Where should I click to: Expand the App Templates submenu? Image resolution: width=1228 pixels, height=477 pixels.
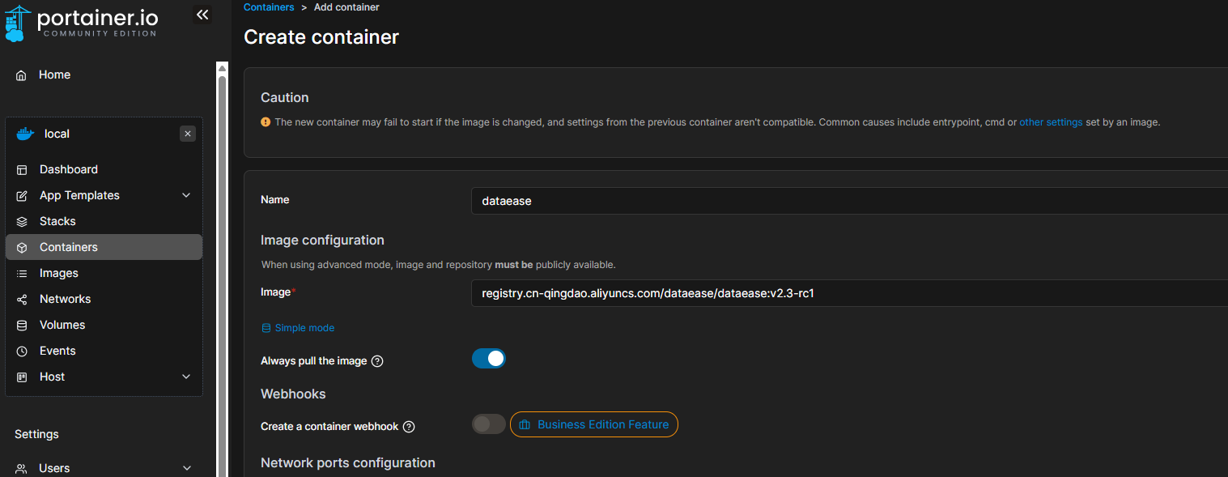(x=186, y=195)
